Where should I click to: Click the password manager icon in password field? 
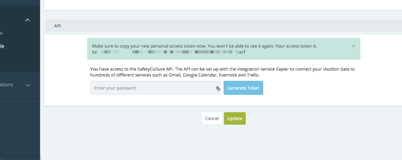(218, 88)
